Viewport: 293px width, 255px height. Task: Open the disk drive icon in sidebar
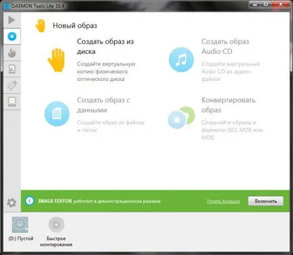(x=12, y=101)
